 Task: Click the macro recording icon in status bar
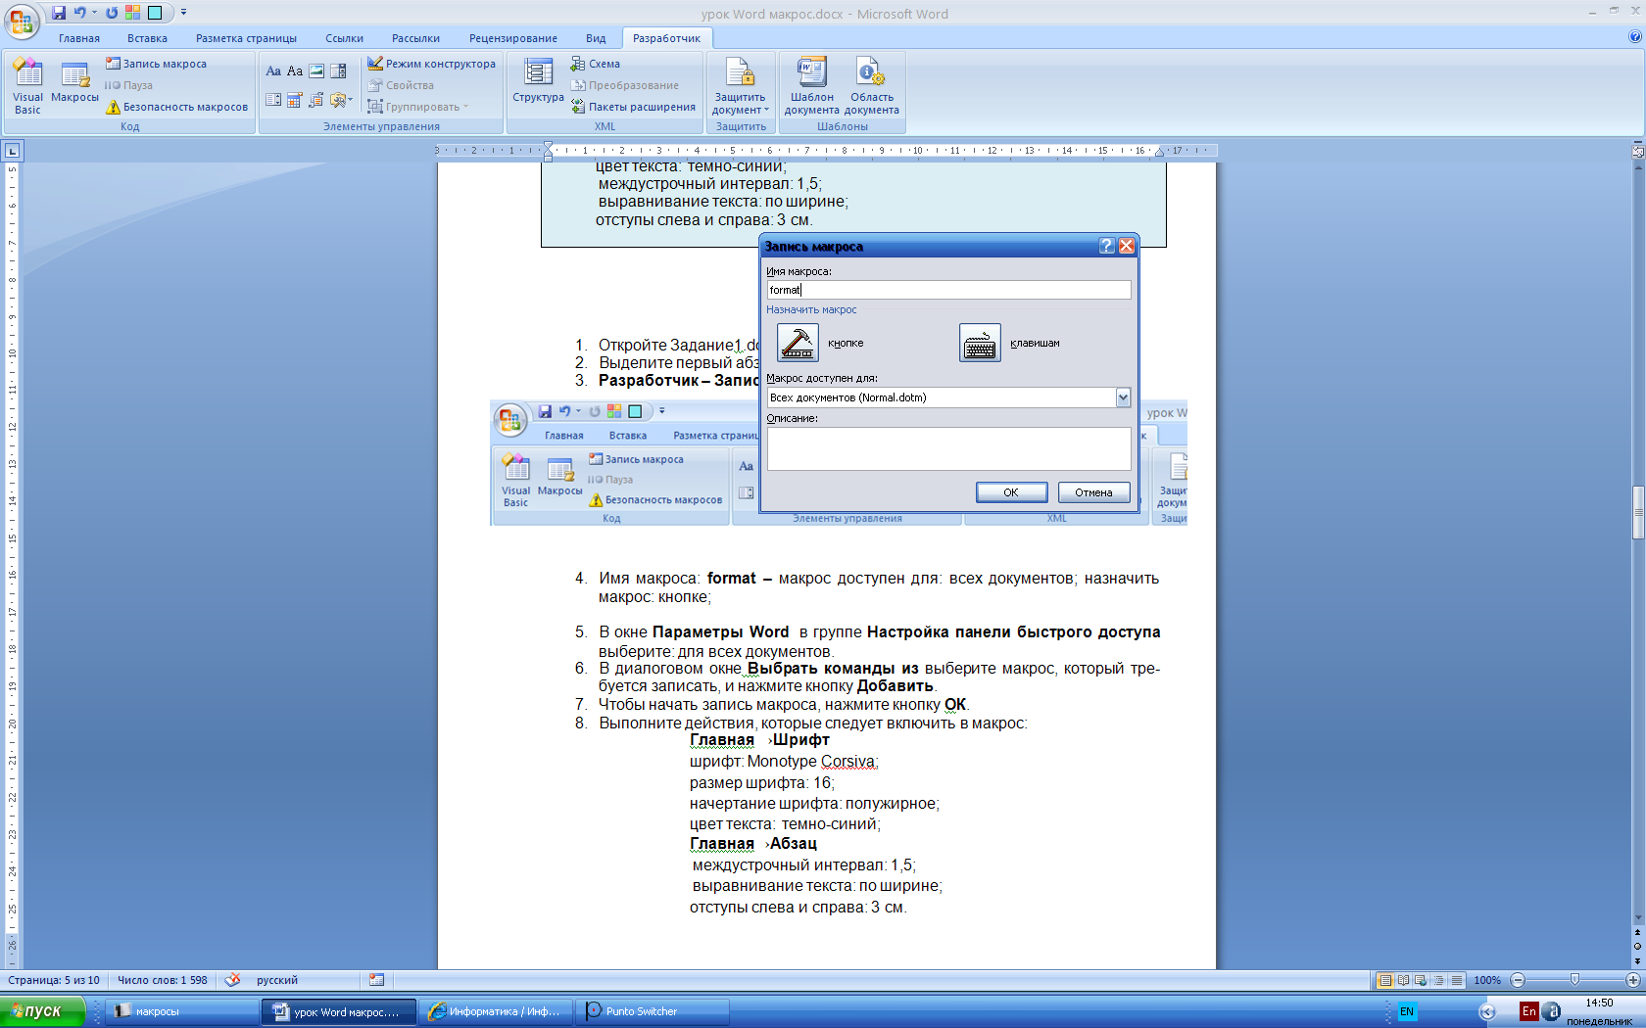pos(376,980)
